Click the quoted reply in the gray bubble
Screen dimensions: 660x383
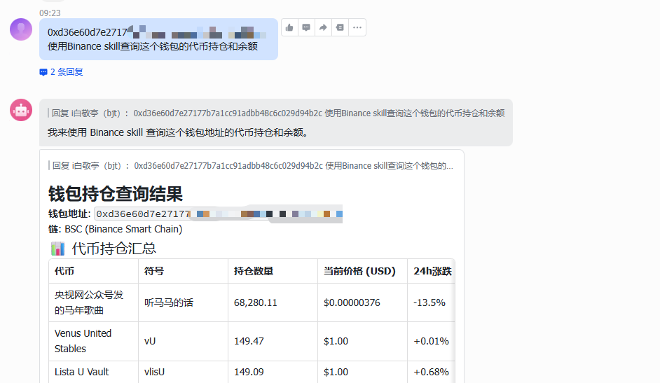[277, 113]
